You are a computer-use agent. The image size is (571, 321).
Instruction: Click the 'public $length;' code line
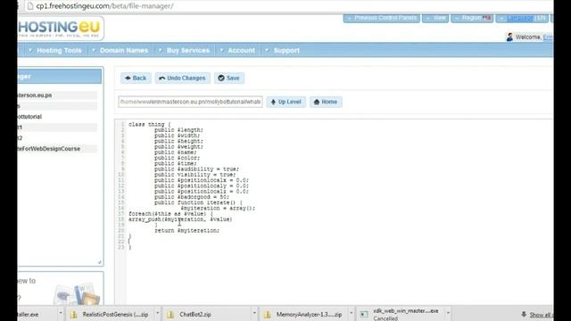(178, 130)
